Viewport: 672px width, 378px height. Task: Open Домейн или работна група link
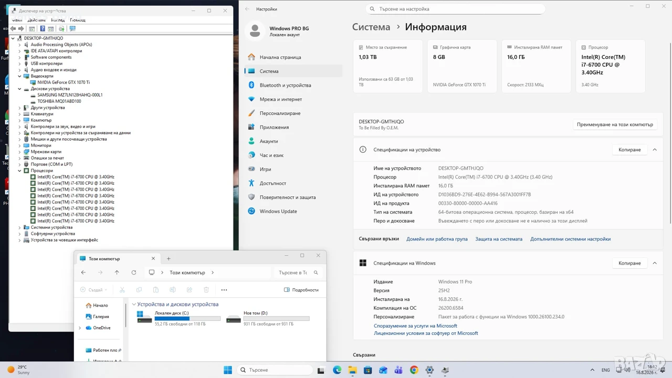pos(437,239)
